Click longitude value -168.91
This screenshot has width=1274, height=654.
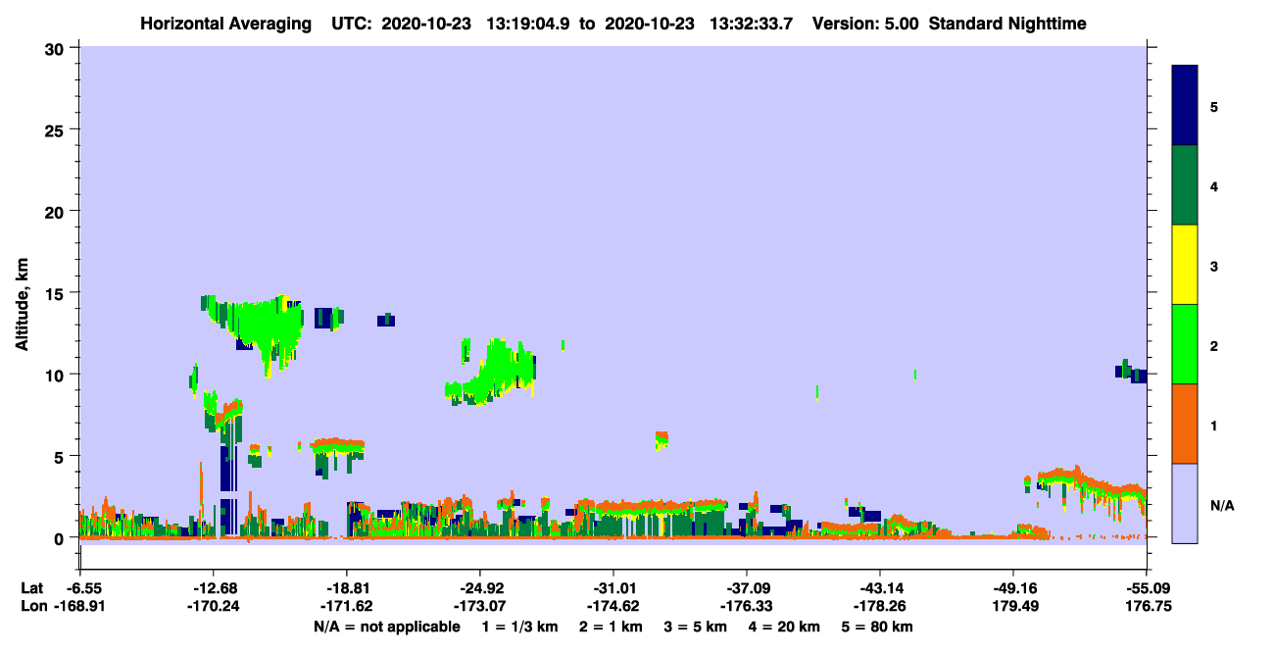point(80,606)
